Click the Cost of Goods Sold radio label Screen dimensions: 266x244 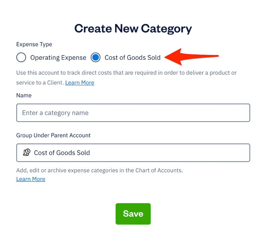[132, 57]
